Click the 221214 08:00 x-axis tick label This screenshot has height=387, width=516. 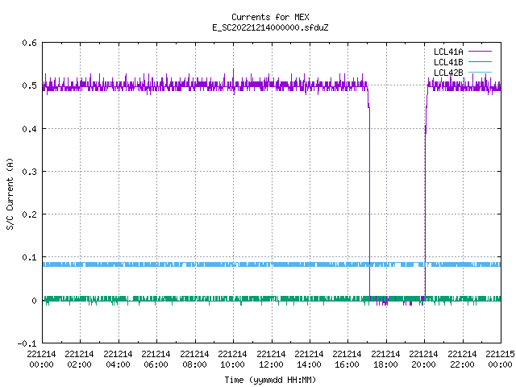[194, 360]
